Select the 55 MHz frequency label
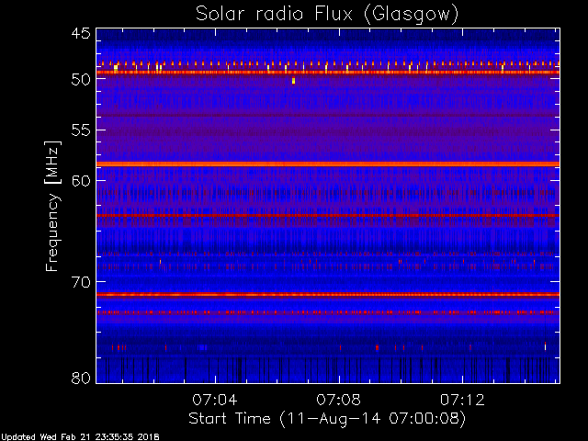588x441 pixels. point(81,130)
